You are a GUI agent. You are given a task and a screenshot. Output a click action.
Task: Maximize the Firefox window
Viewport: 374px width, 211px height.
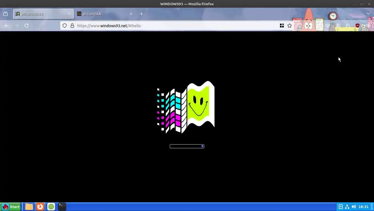click(361, 4)
